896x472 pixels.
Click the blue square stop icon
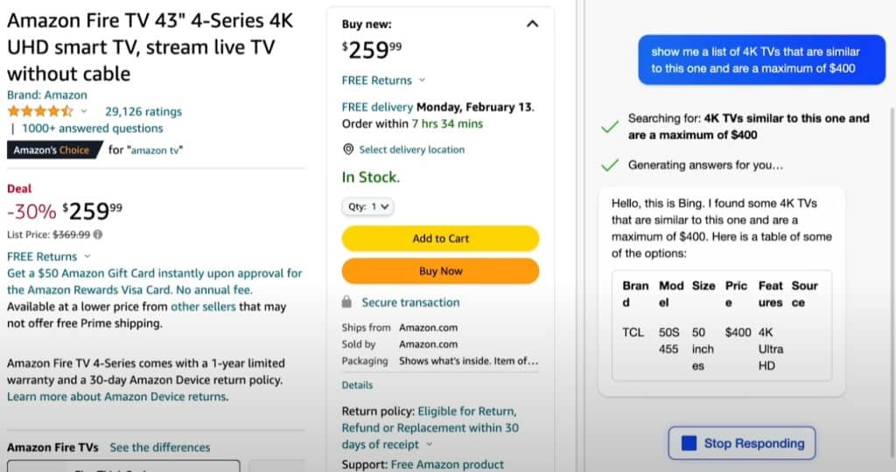click(689, 443)
